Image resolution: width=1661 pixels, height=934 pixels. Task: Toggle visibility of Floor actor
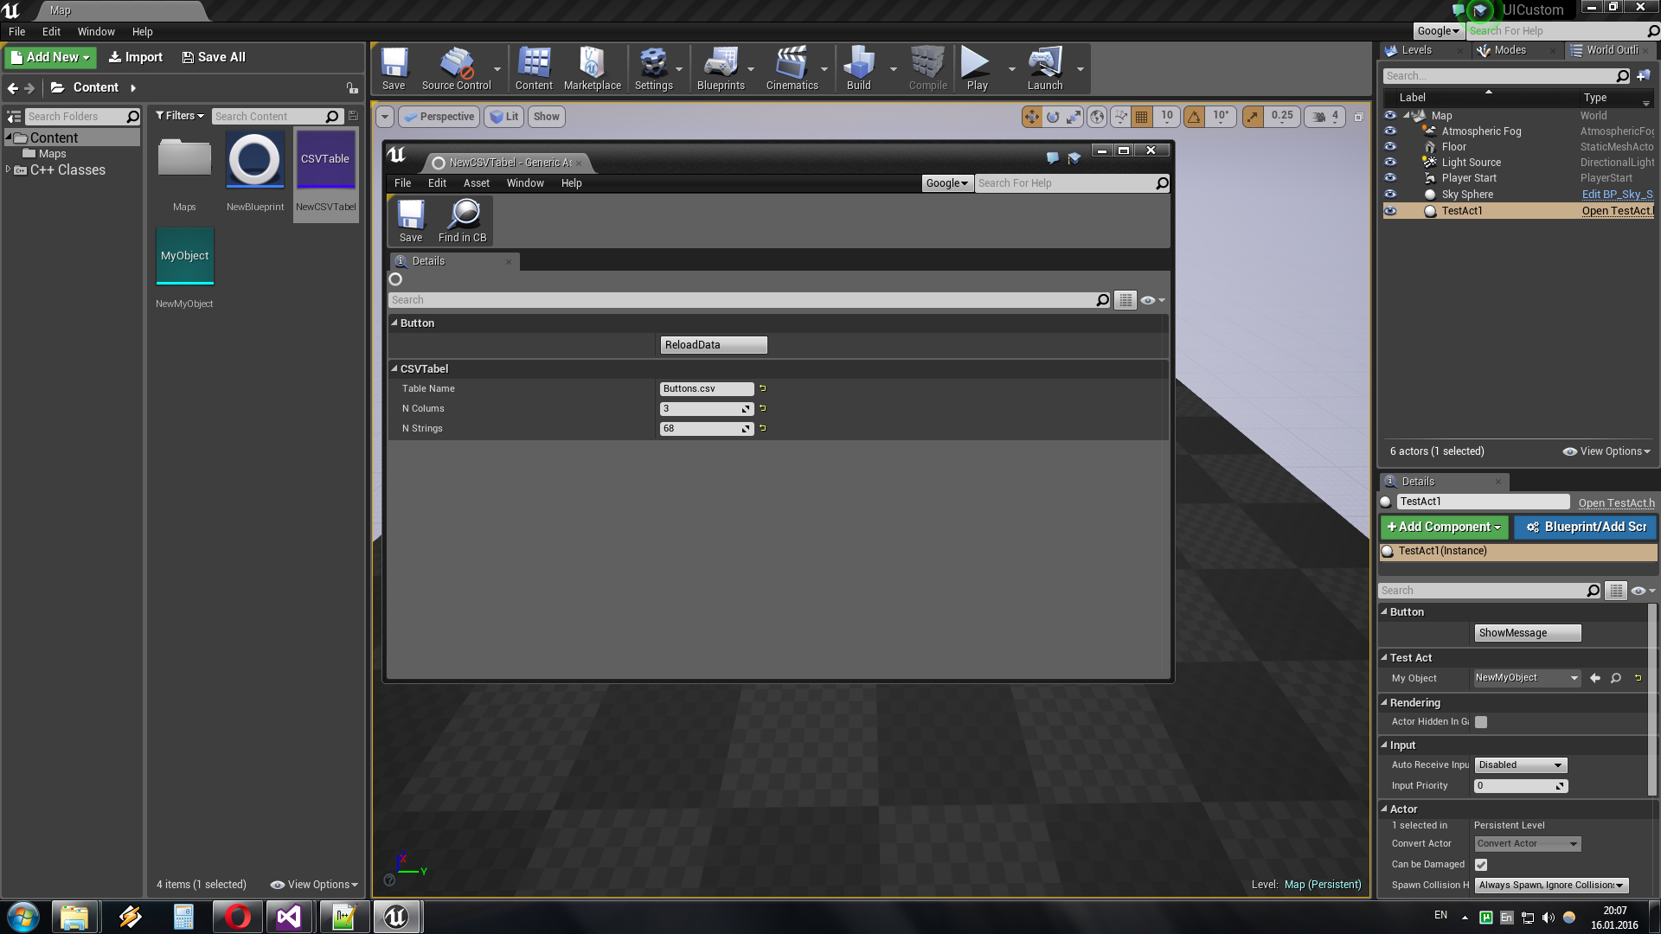(1390, 147)
